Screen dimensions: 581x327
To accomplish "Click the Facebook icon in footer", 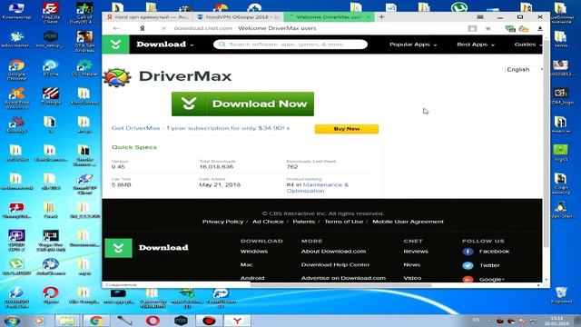I will (x=468, y=252).
